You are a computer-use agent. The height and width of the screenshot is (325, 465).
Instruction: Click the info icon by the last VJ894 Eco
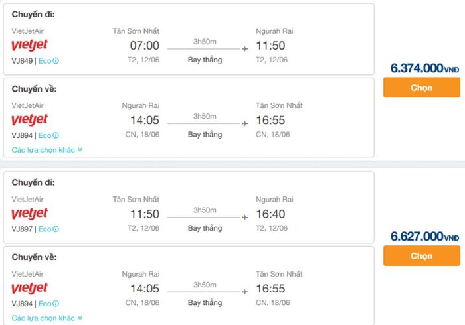pyautogui.click(x=56, y=304)
